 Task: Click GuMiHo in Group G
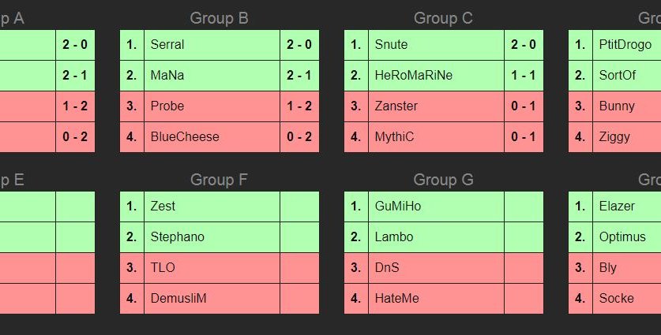[x=399, y=207]
